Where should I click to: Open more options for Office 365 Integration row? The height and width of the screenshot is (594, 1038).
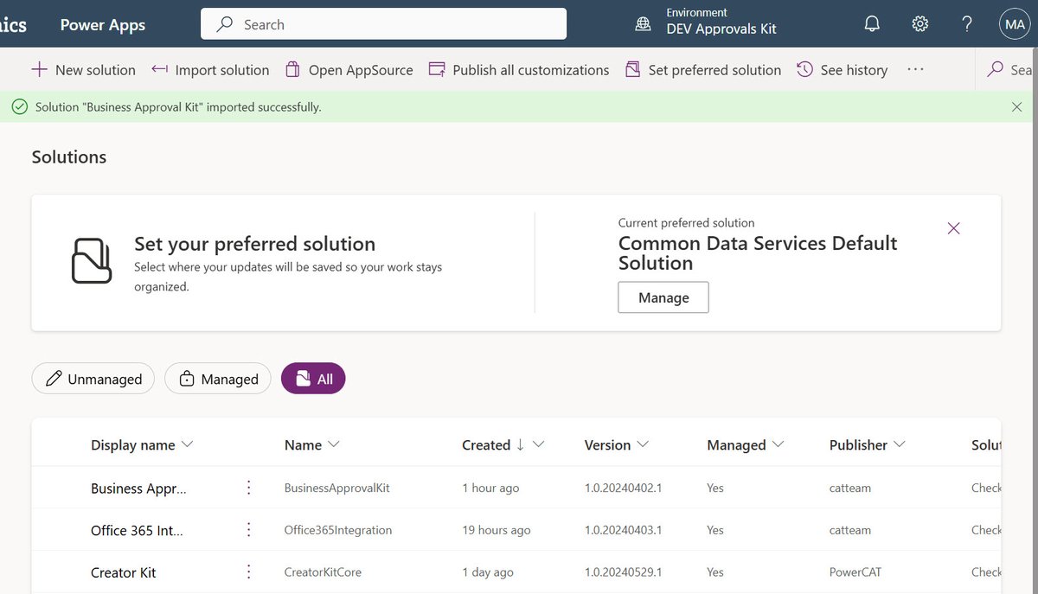click(249, 530)
